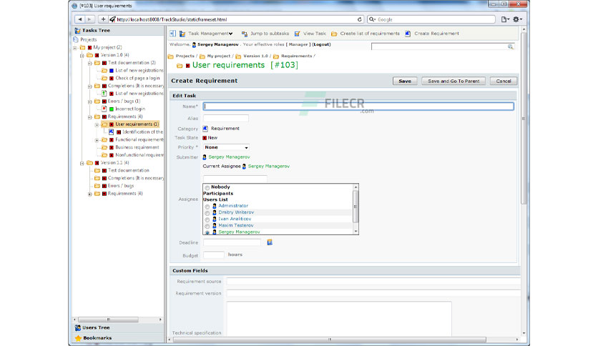The height and width of the screenshot is (346, 598).
Task: Click the folder icon beside User requirements heading
Action: [x=180, y=66]
